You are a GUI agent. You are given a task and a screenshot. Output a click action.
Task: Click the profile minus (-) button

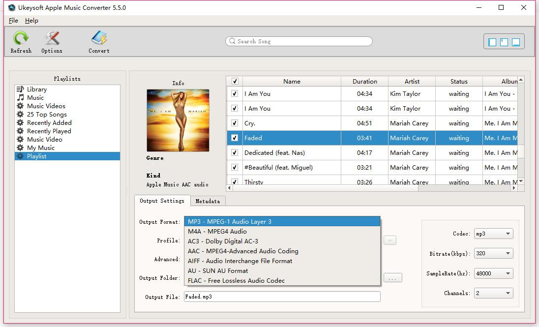tap(390, 240)
